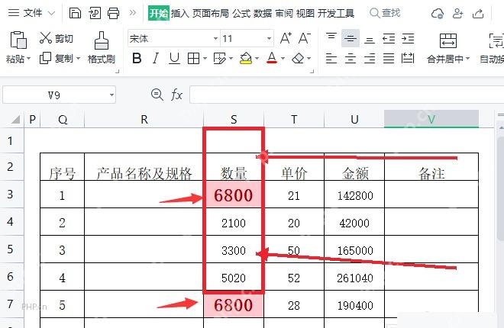Switch to the 数据 ribbon tab
Viewport: 504px width, 328px height.
tap(263, 13)
